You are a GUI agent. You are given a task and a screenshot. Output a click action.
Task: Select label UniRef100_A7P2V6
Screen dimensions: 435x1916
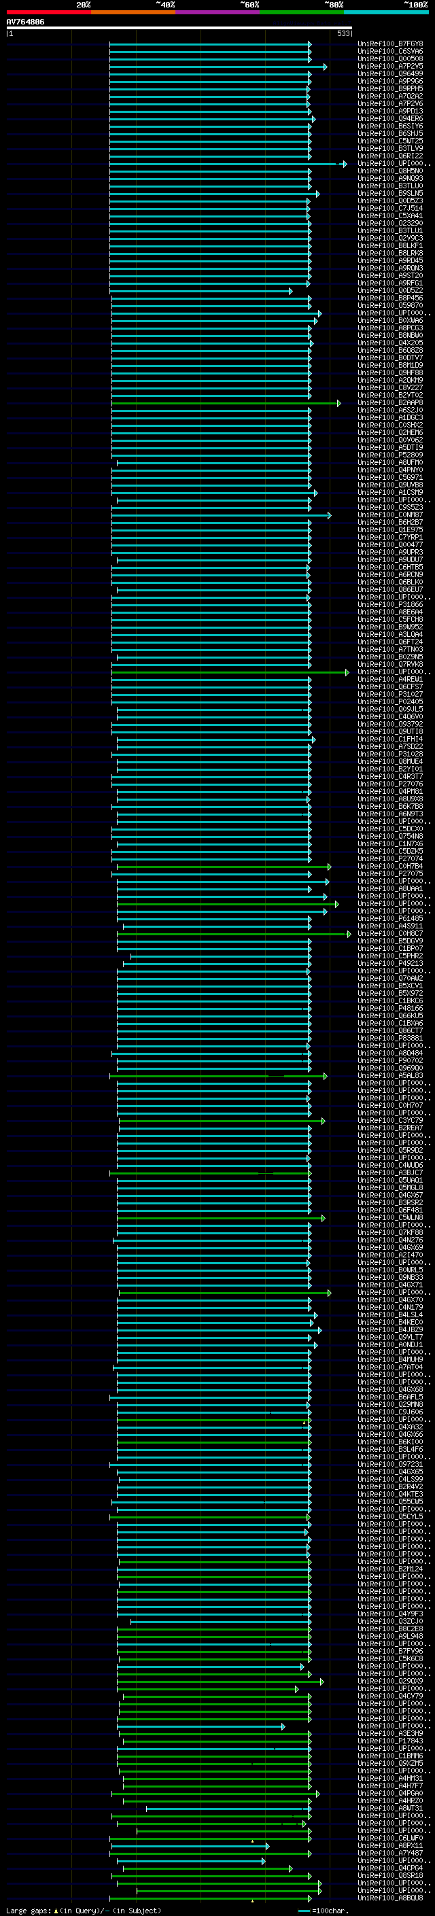(389, 103)
